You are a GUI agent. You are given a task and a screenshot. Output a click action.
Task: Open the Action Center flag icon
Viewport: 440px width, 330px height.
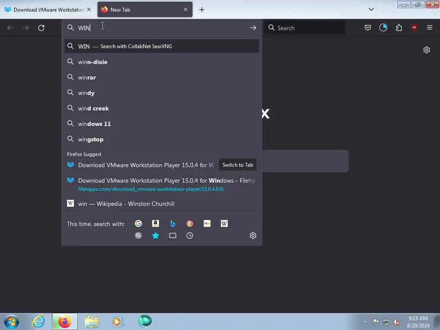[x=376, y=321]
